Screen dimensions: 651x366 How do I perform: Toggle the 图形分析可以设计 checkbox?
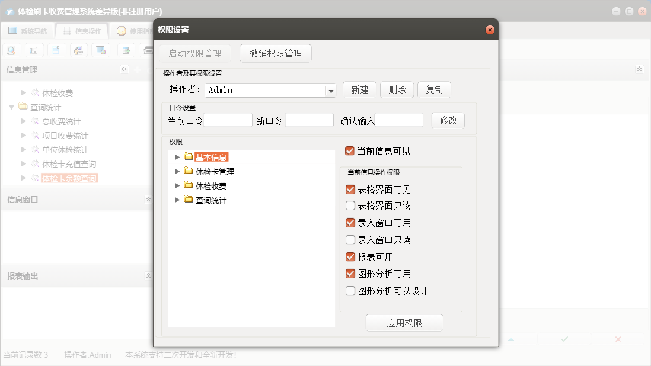350,291
